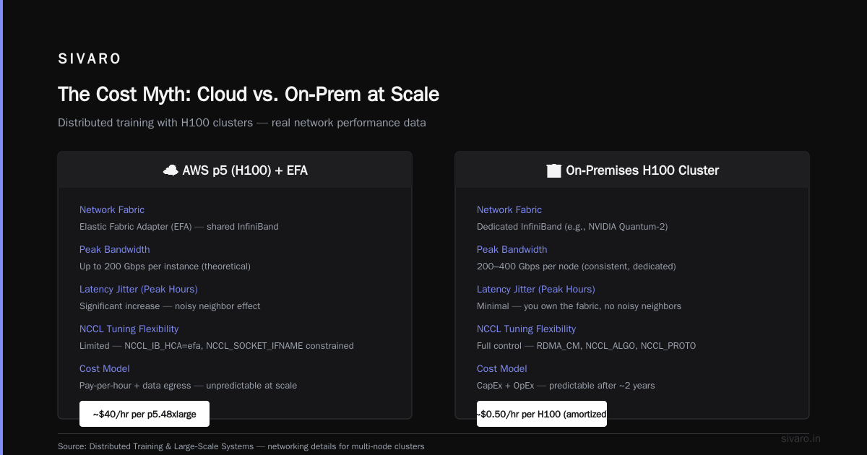Click the building icon beside On-Premises heading
867x455 pixels.
click(x=554, y=170)
